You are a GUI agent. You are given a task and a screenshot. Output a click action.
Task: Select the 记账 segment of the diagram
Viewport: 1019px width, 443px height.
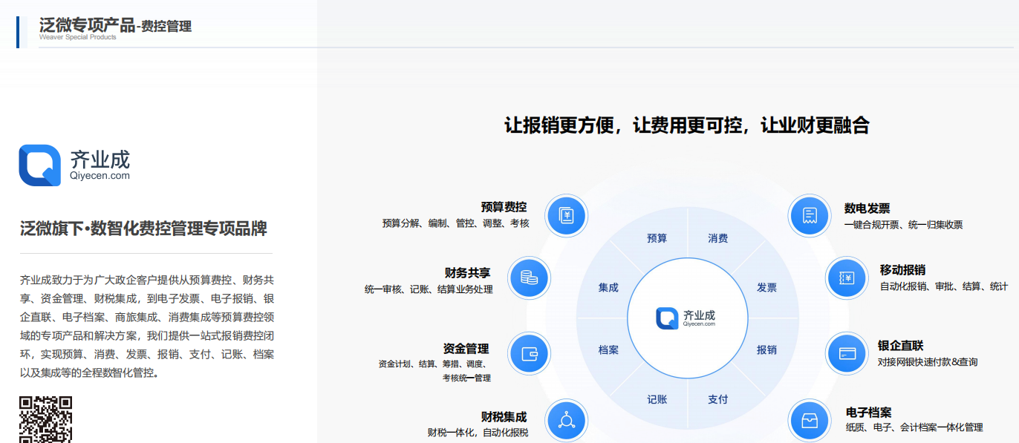click(x=654, y=398)
